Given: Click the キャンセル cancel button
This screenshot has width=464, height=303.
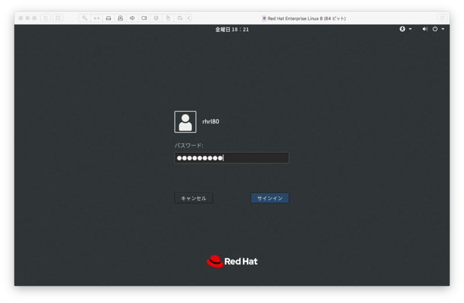Looking at the screenshot, I should tap(194, 198).
